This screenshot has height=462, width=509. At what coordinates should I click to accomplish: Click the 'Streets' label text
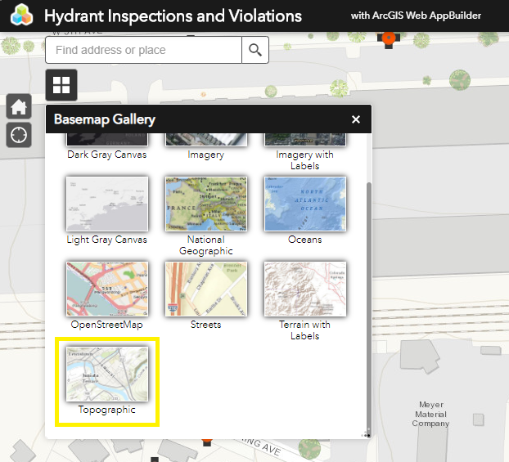point(205,325)
